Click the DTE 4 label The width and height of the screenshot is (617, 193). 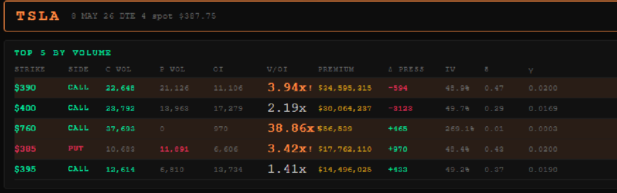(132, 16)
